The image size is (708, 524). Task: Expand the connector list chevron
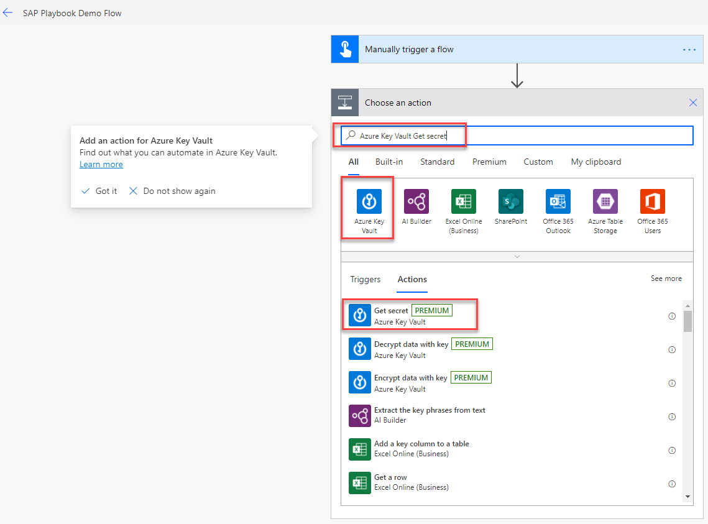(x=517, y=256)
